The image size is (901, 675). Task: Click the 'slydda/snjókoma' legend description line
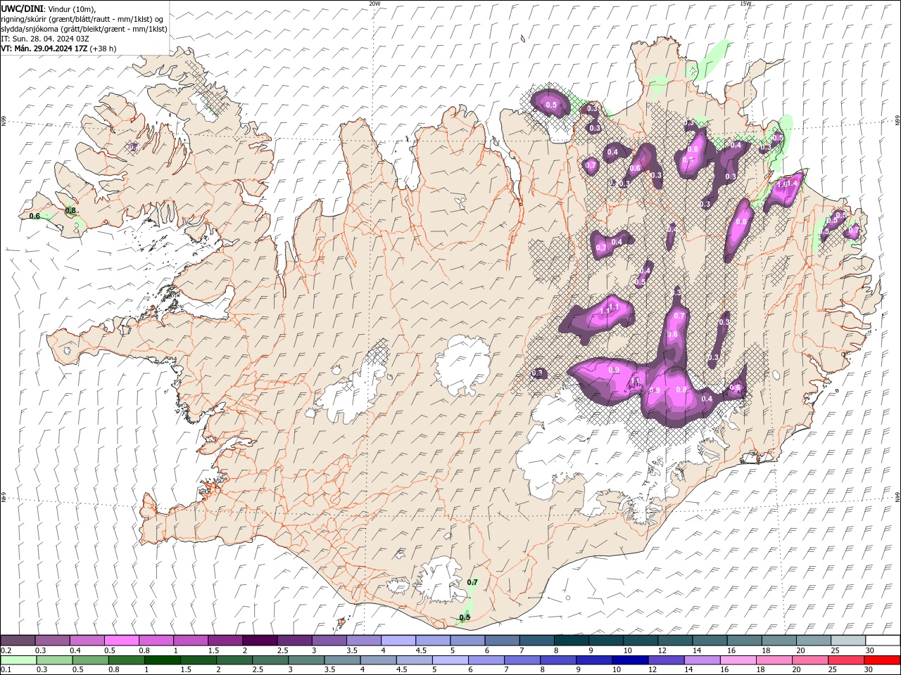84,29
